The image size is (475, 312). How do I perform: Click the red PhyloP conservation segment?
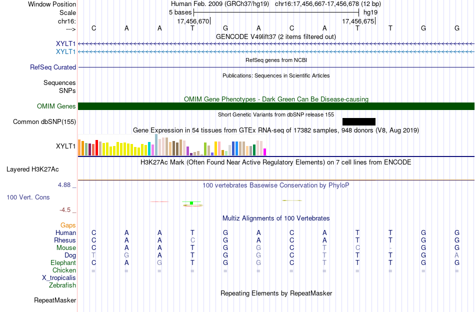pyautogui.click(x=159, y=201)
